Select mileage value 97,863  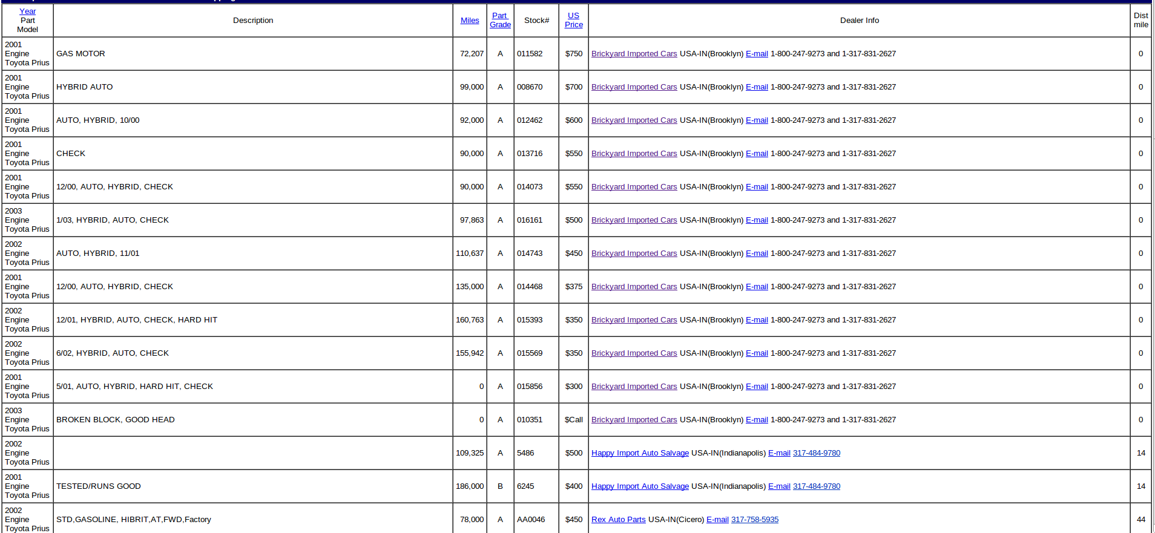click(x=472, y=220)
